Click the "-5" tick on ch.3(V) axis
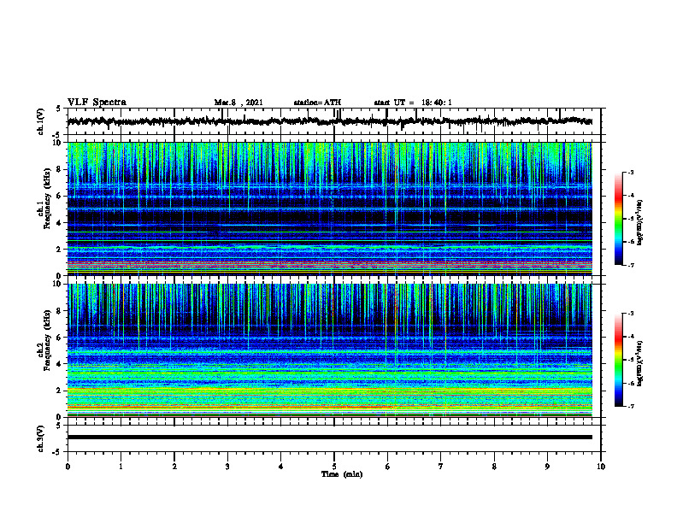The width and height of the screenshot is (677, 523). coord(58,452)
